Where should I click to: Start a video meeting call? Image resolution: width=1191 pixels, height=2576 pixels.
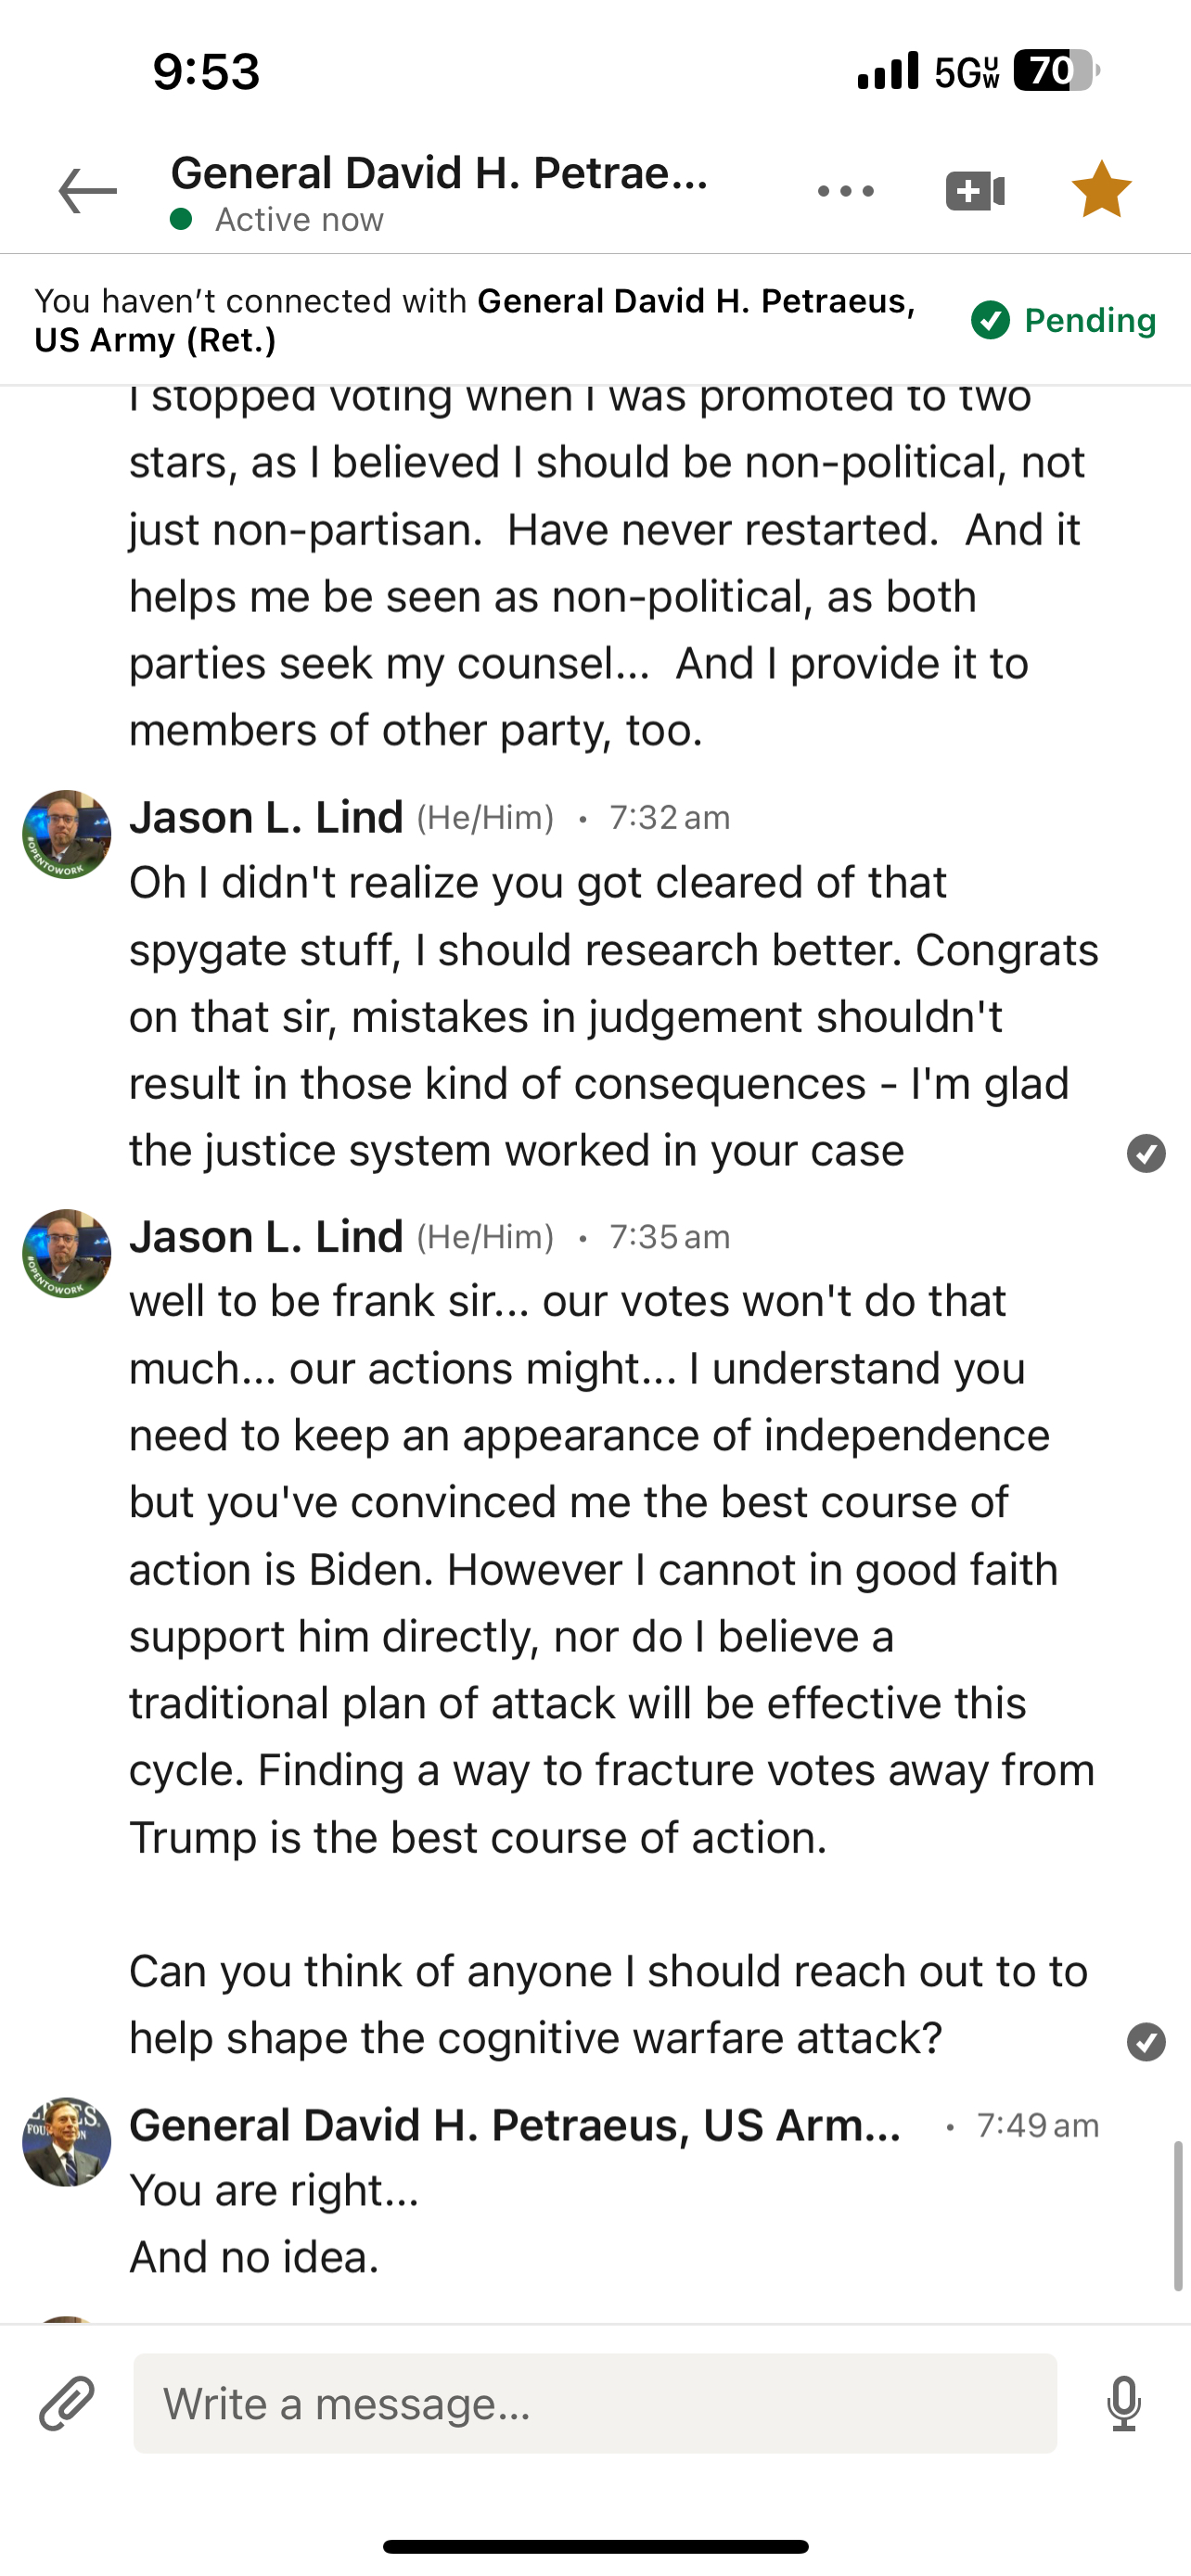click(x=975, y=191)
